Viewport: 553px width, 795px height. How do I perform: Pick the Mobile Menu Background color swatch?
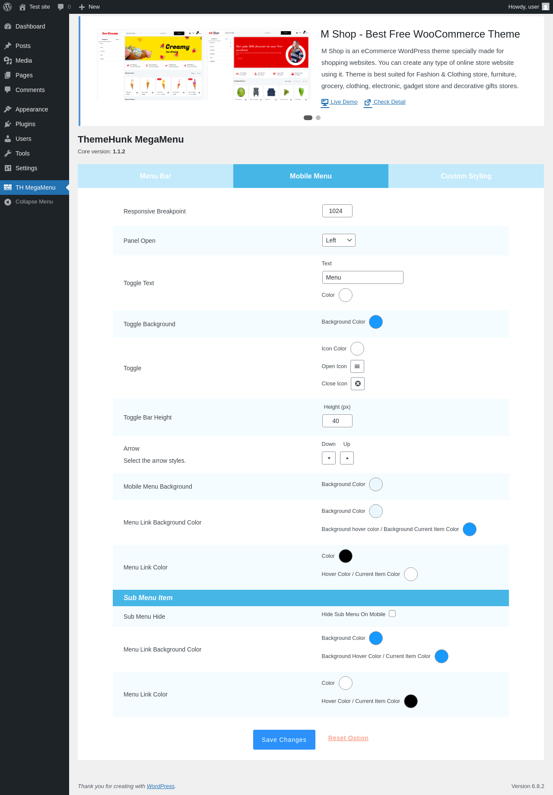pyautogui.click(x=376, y=484)
